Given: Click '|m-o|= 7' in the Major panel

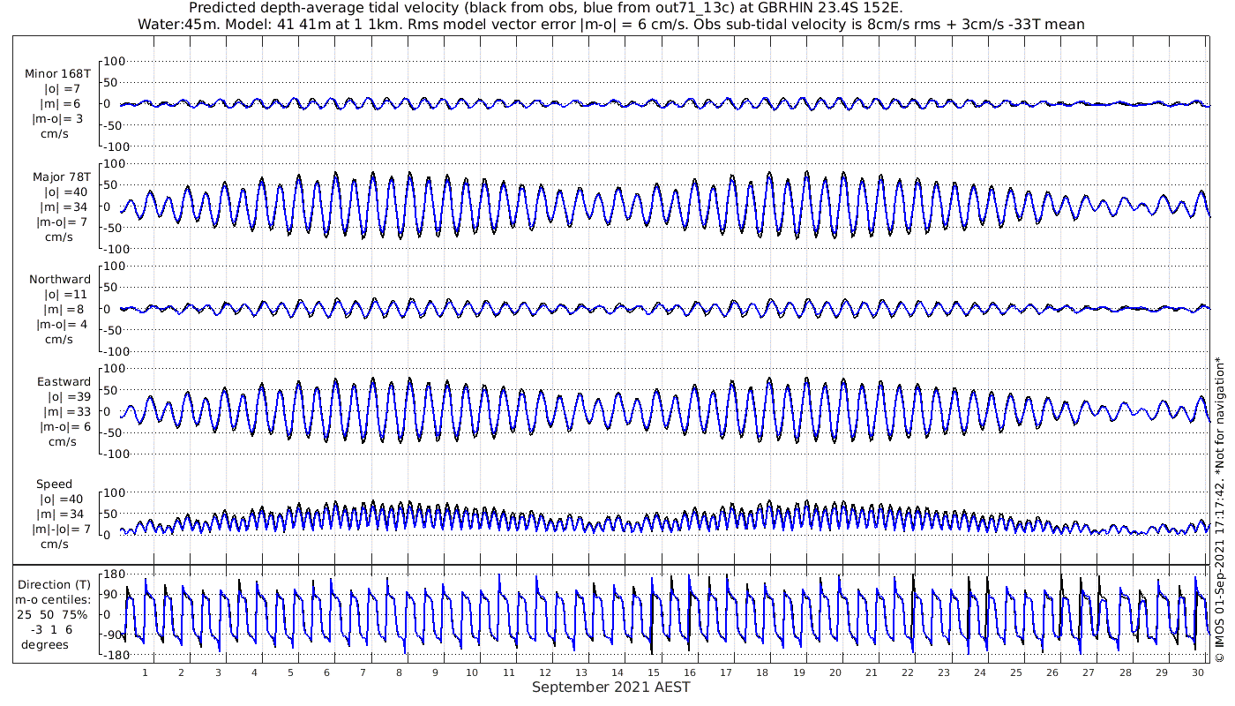Looking at the screenshot, I should tap(63, 222).
